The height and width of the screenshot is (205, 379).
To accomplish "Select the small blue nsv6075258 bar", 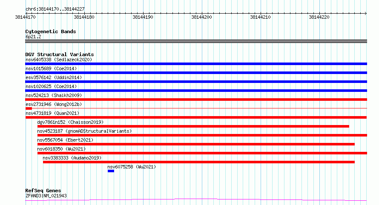I will [x=111, y=171].
